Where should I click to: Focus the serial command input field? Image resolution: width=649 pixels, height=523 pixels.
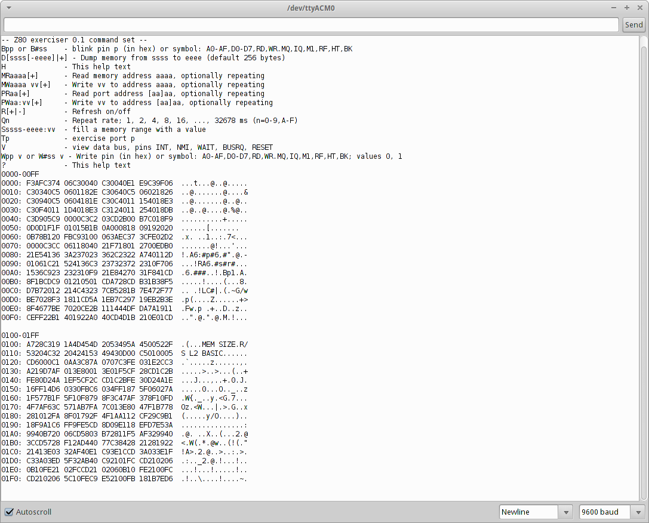(310, 24)
